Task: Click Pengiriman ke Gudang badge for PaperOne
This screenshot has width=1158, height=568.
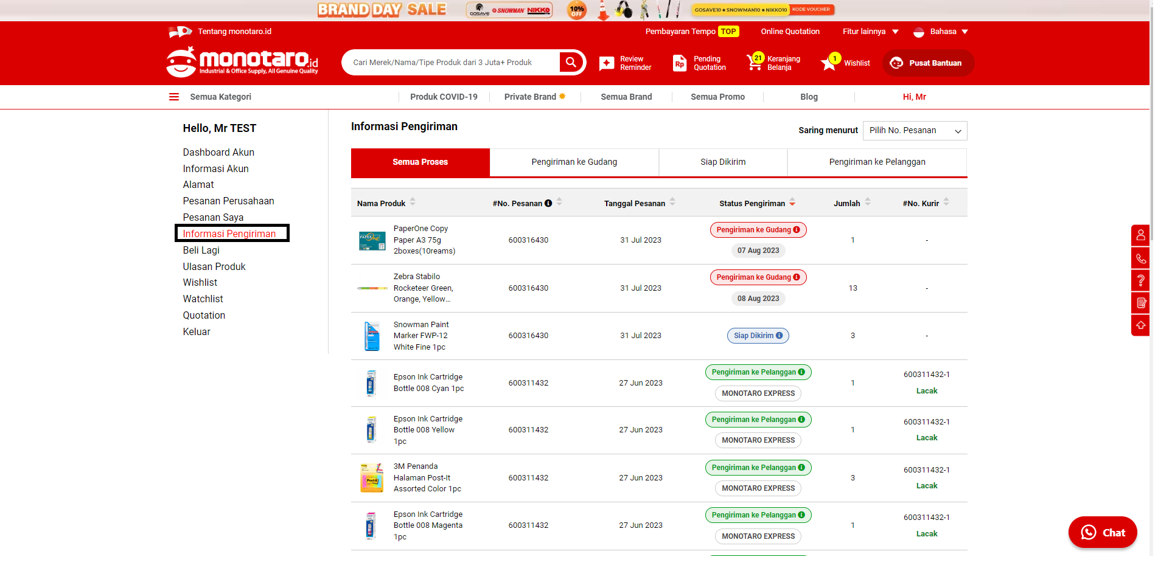Action: click(758, 230)
